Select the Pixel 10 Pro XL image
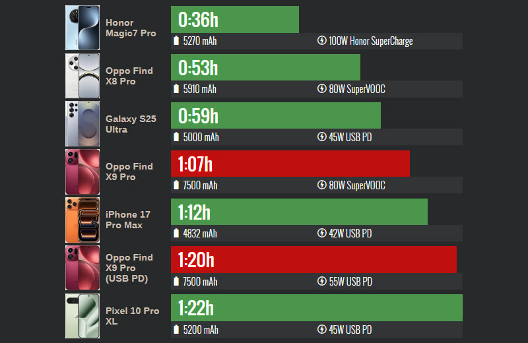The width and height of the screenshot is (528, 343). (82, 317)
